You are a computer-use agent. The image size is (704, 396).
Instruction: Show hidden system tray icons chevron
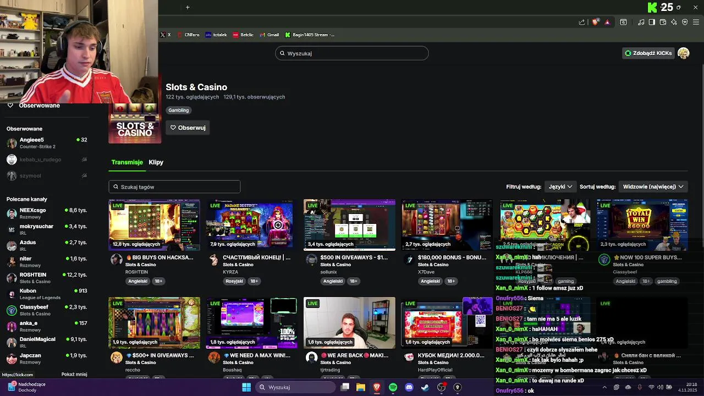(x=604, y=387)
